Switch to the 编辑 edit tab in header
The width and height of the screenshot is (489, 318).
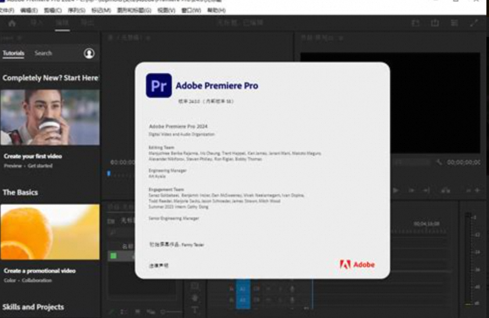click(x=62, y=23)
